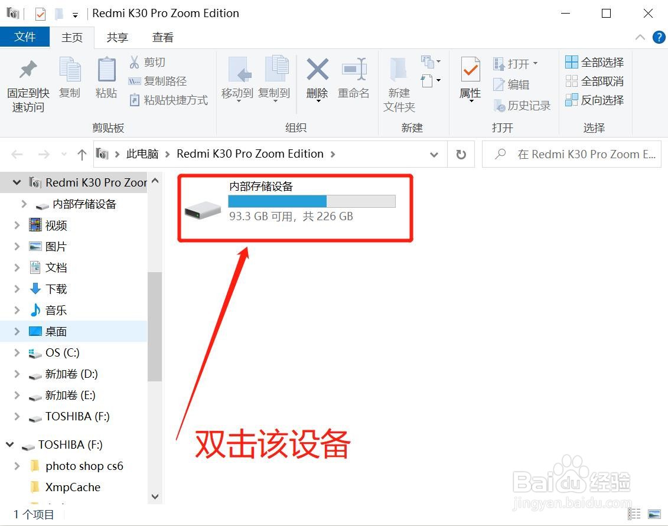Click the Delete (删除) X icon
This screenshot has height=526, width=668.
coord(317,70)
